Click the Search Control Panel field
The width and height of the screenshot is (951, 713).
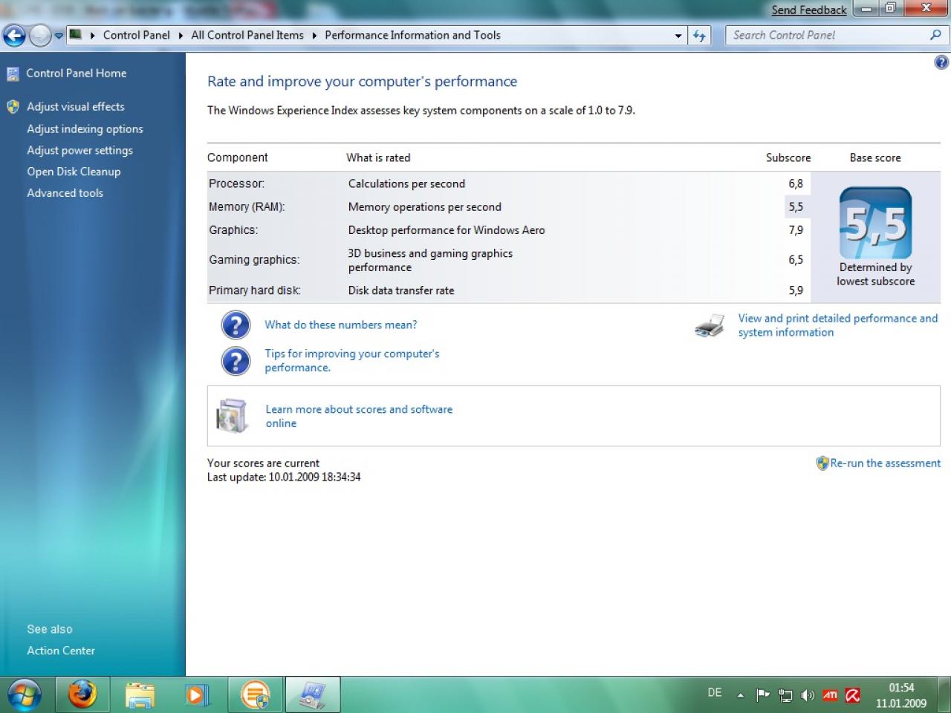pos(828,35)
